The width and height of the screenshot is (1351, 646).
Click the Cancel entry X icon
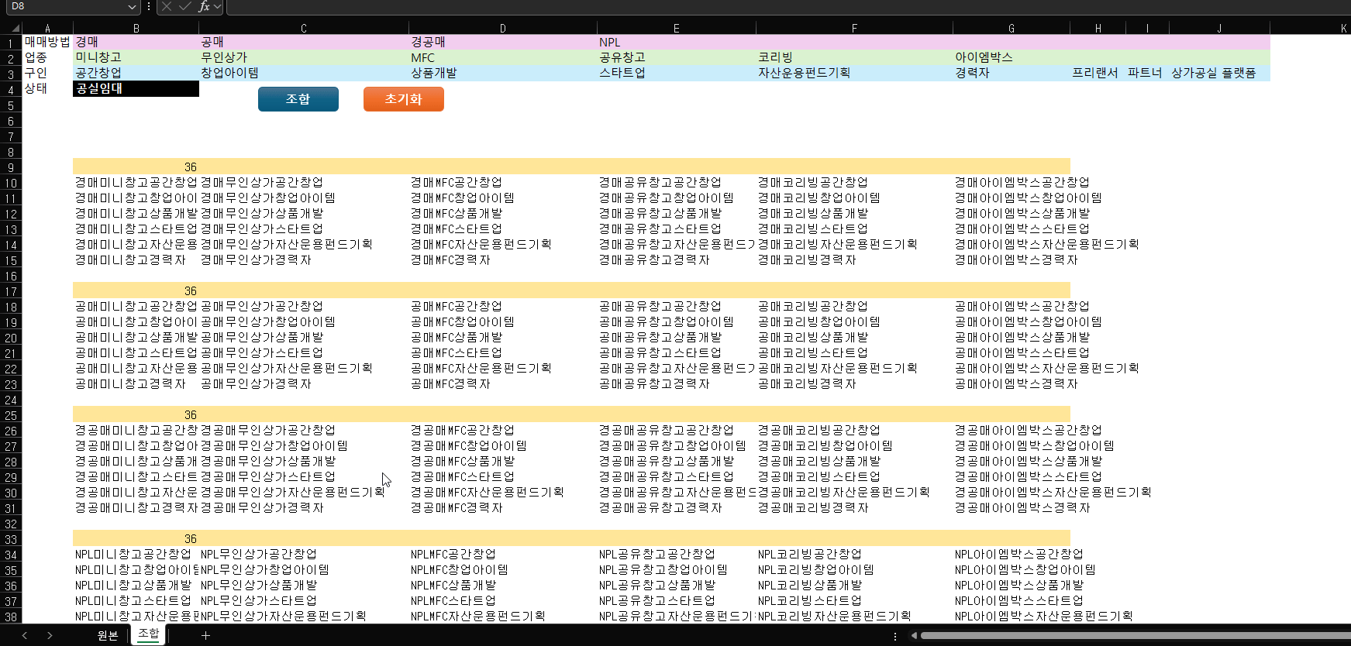tap(167, 6)
